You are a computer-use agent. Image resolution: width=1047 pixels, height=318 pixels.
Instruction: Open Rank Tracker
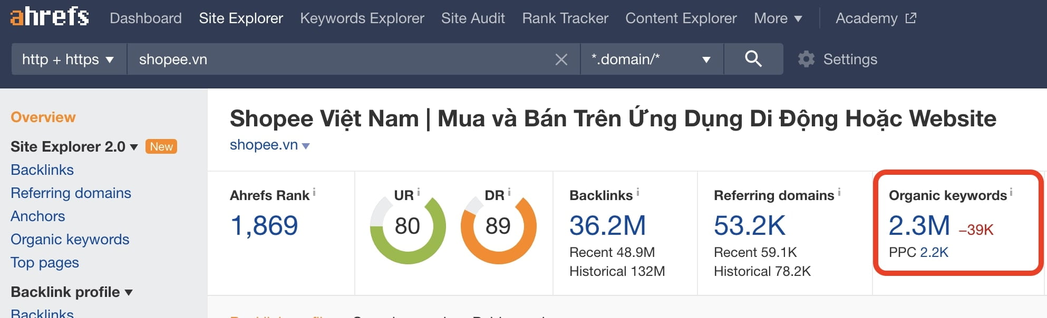tap(565, 18)
